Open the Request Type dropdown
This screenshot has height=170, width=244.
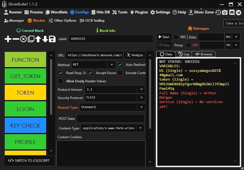[x=141, y=107]
